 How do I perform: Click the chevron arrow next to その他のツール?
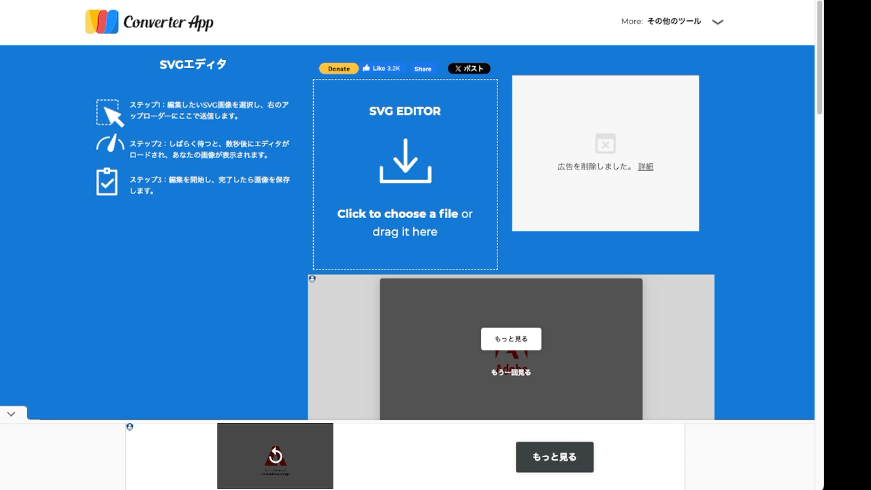coord(717,22)
